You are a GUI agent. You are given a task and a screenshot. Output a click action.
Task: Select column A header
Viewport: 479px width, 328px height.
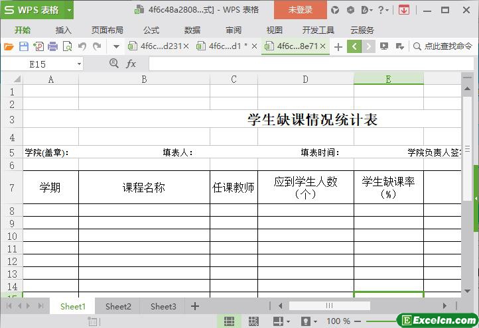click(50, 80)
